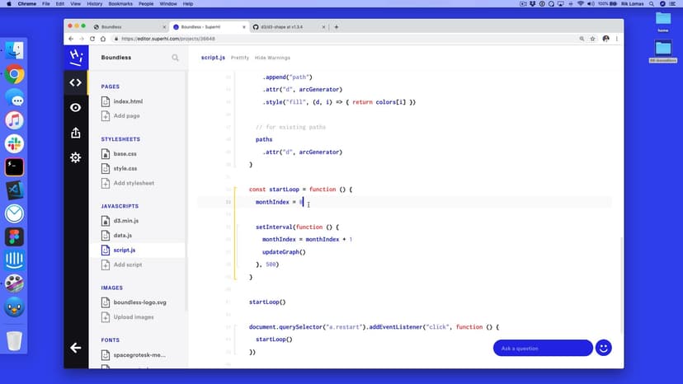This screenshot has width=683, height=384.
Task: Open project settings via the gear icon
Action: tap(76, 157)
